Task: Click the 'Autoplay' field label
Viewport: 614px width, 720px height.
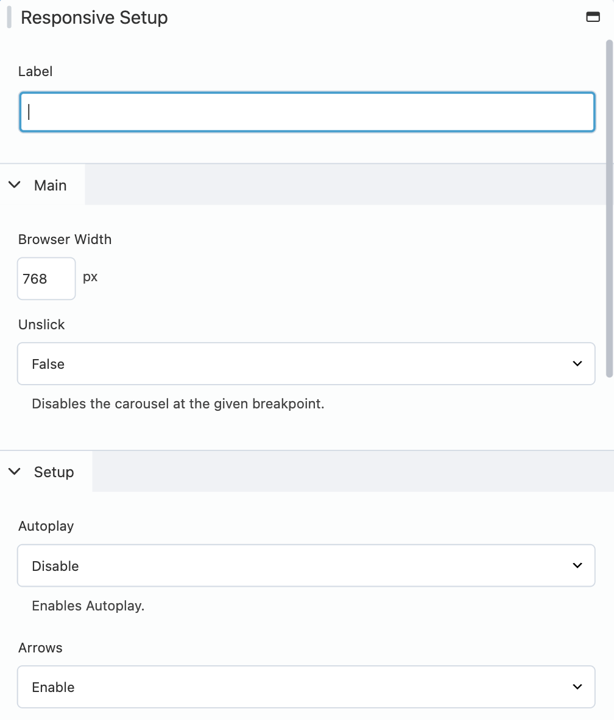Action: click(46, 526)
